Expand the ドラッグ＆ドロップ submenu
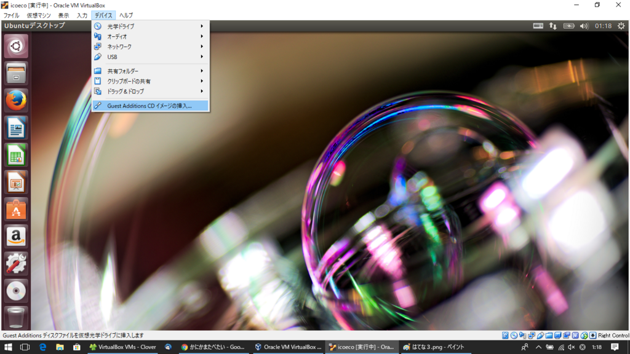This screenshot has width=630, height=354. (x=150, y=92)
